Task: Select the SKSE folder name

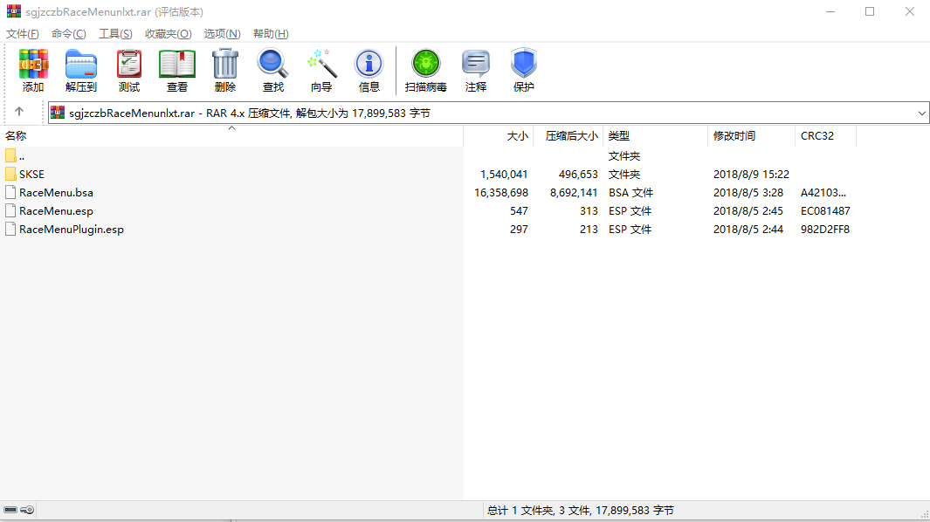Action: [32, 175]
